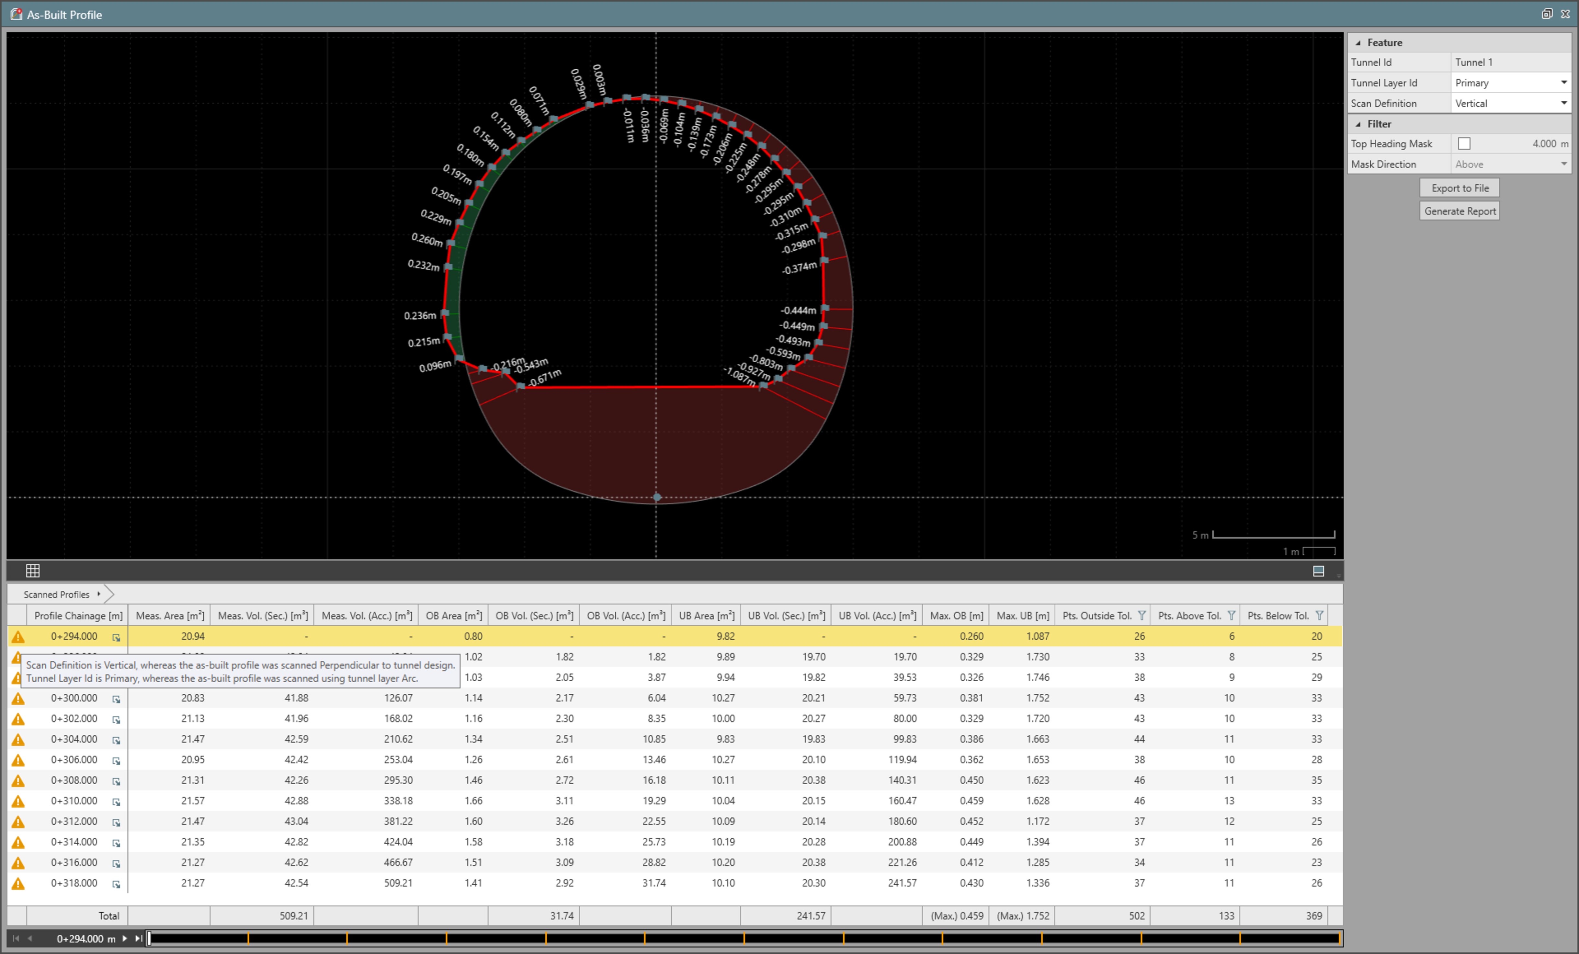Sort by Profile Chainage [m] column header
Viewport: 1579px width, 954px height.
click(x=78, y=615)
